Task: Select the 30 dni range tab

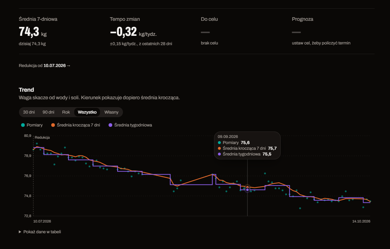Action: point(29,112)
